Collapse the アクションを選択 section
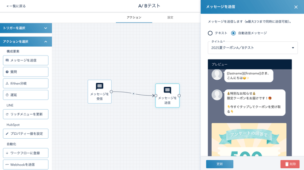The width and height of the screenshot is (304, 170). [x=26, y=41]
